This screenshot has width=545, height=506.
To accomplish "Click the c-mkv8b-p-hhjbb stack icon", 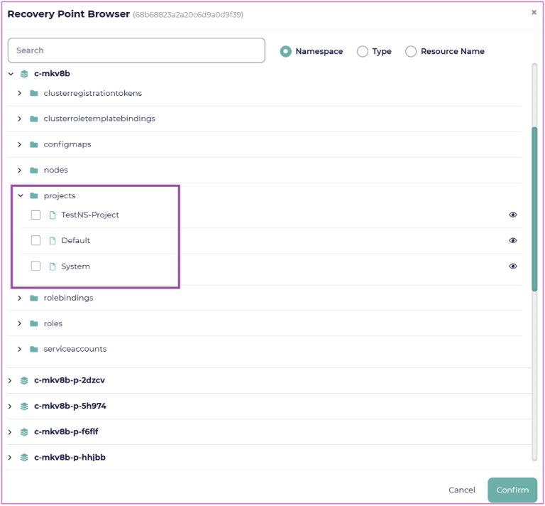I will (24, 457).
